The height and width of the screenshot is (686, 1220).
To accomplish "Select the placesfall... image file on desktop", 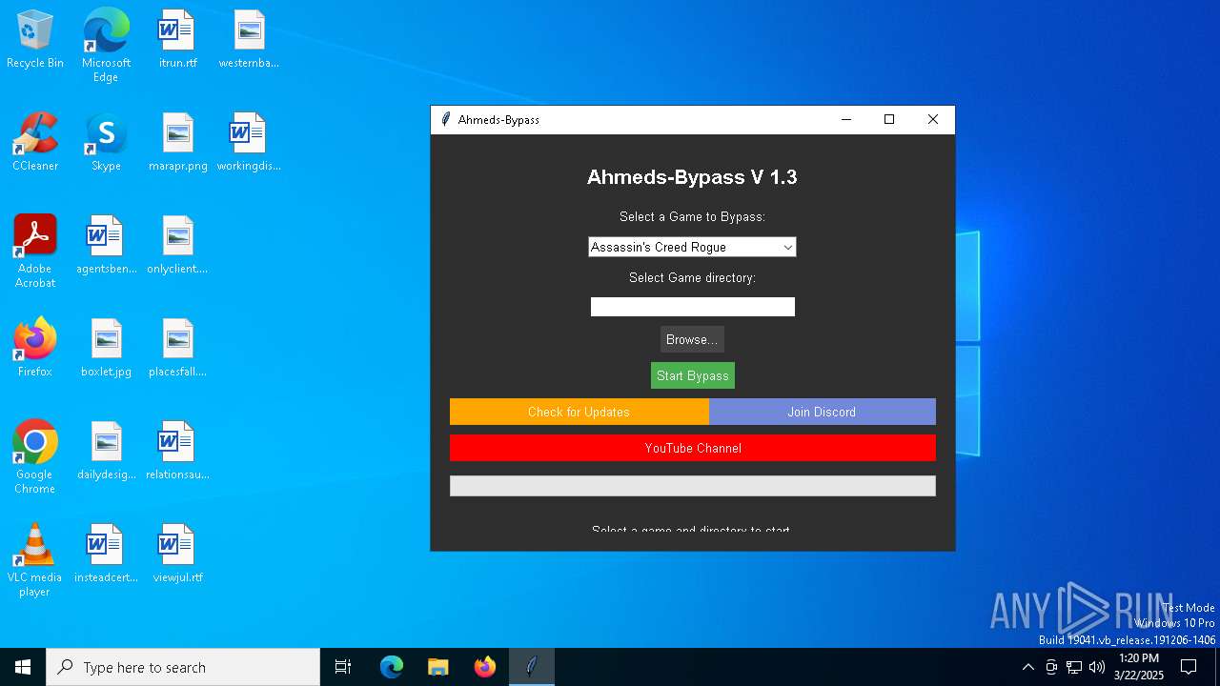I will pyautogui.click(x=177, y=349).
